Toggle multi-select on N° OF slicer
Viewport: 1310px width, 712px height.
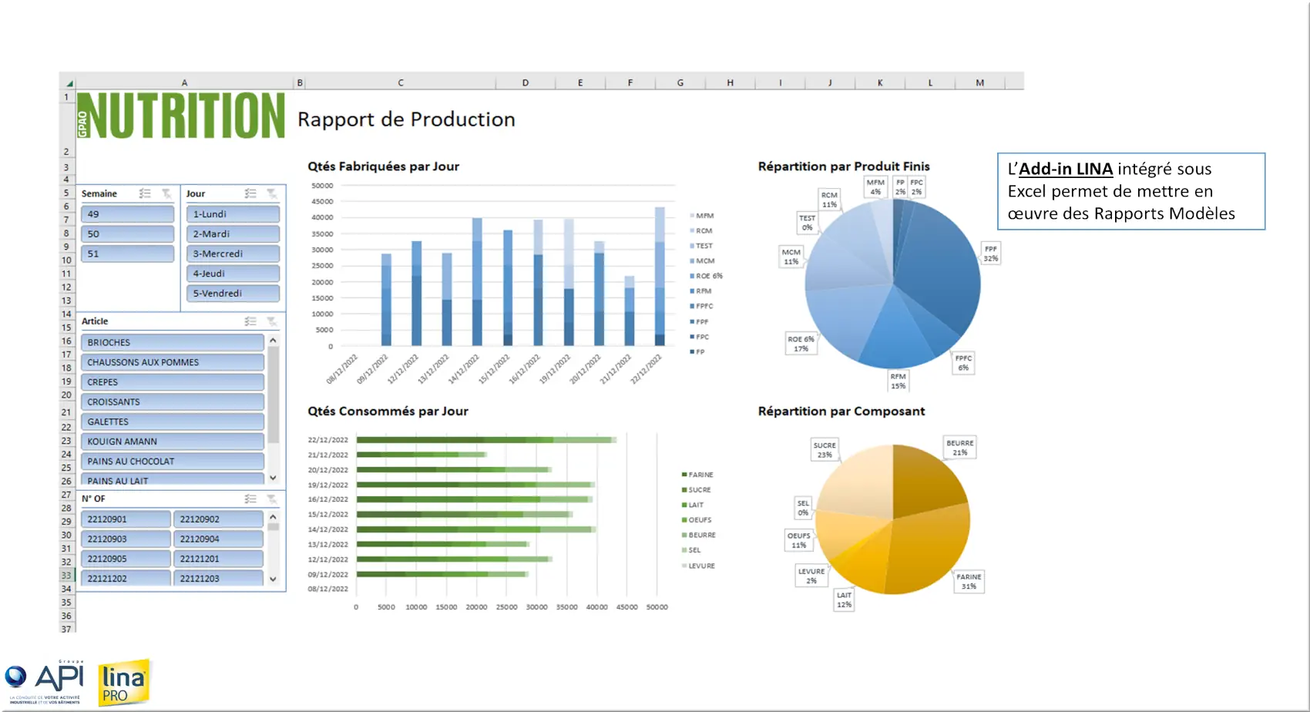point(250,499)
